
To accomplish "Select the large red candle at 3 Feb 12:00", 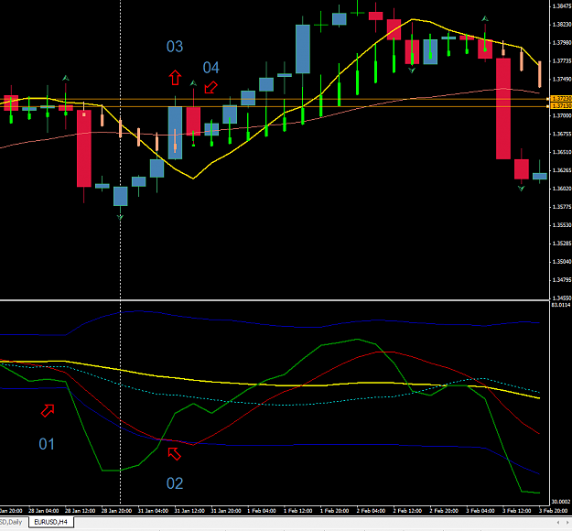I will point(503,109).
